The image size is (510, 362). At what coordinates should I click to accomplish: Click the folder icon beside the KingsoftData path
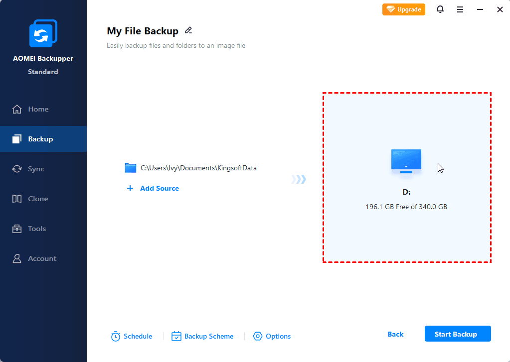130,168
